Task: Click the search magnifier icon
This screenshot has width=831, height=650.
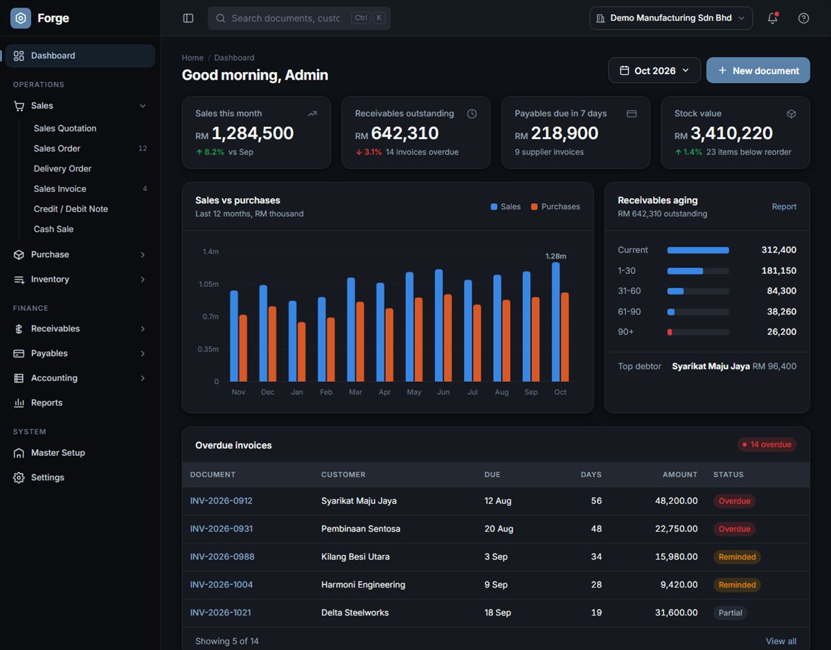Action: (x=221, y=18)
